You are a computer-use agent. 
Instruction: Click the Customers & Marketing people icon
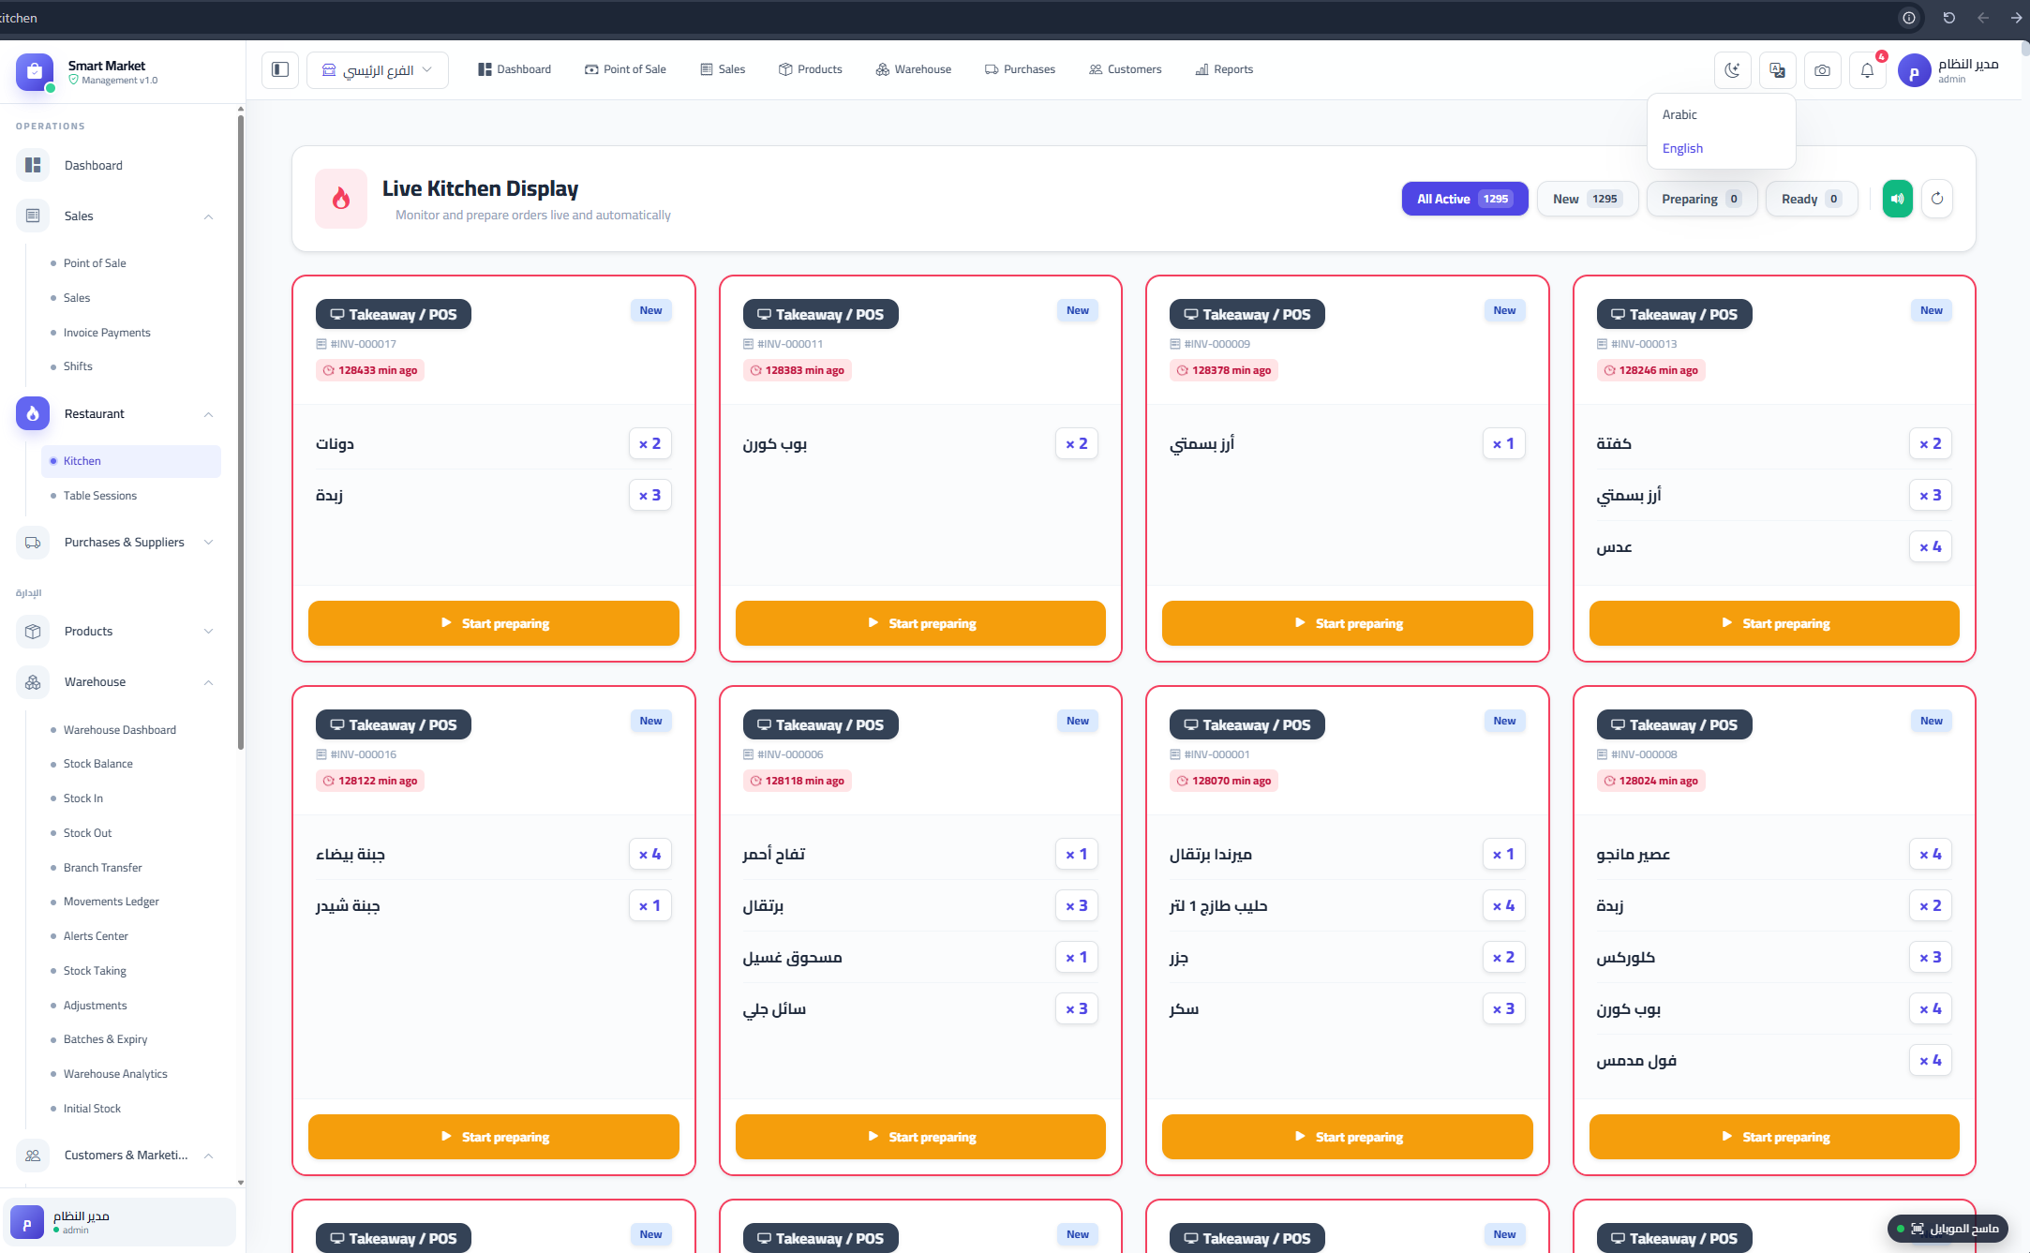click(33, 1155)
